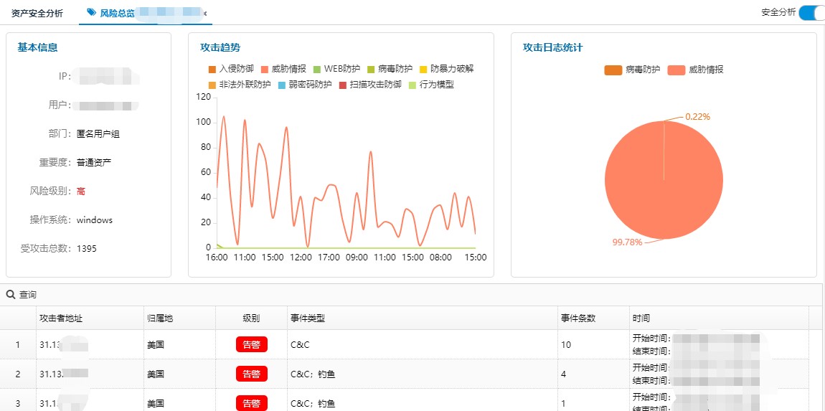Click event count 4 in row 2
The height and width of the screenshot is (411, 825).
coord(563,374)
